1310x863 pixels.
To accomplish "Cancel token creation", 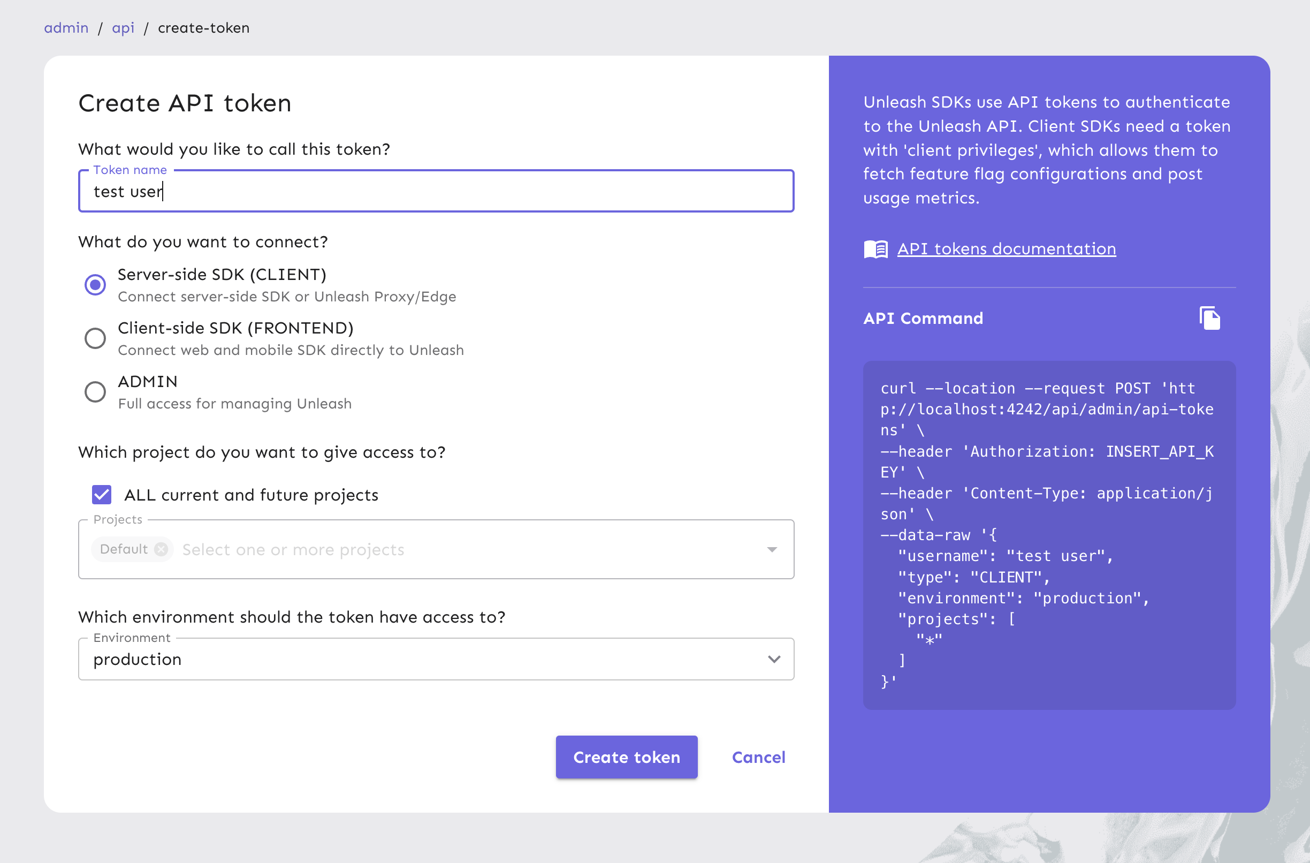I will pos(758,757).
